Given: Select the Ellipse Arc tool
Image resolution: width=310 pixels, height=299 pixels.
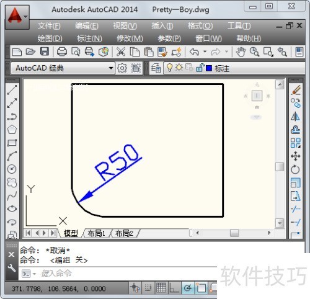Looking at the screenshot, I should pos(12,222).
